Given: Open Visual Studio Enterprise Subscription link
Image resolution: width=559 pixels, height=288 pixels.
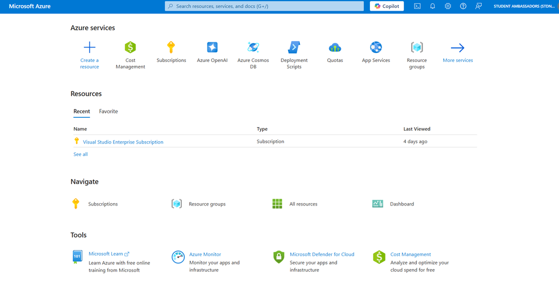Looking at the screenshot, I should tap(123, 142).
